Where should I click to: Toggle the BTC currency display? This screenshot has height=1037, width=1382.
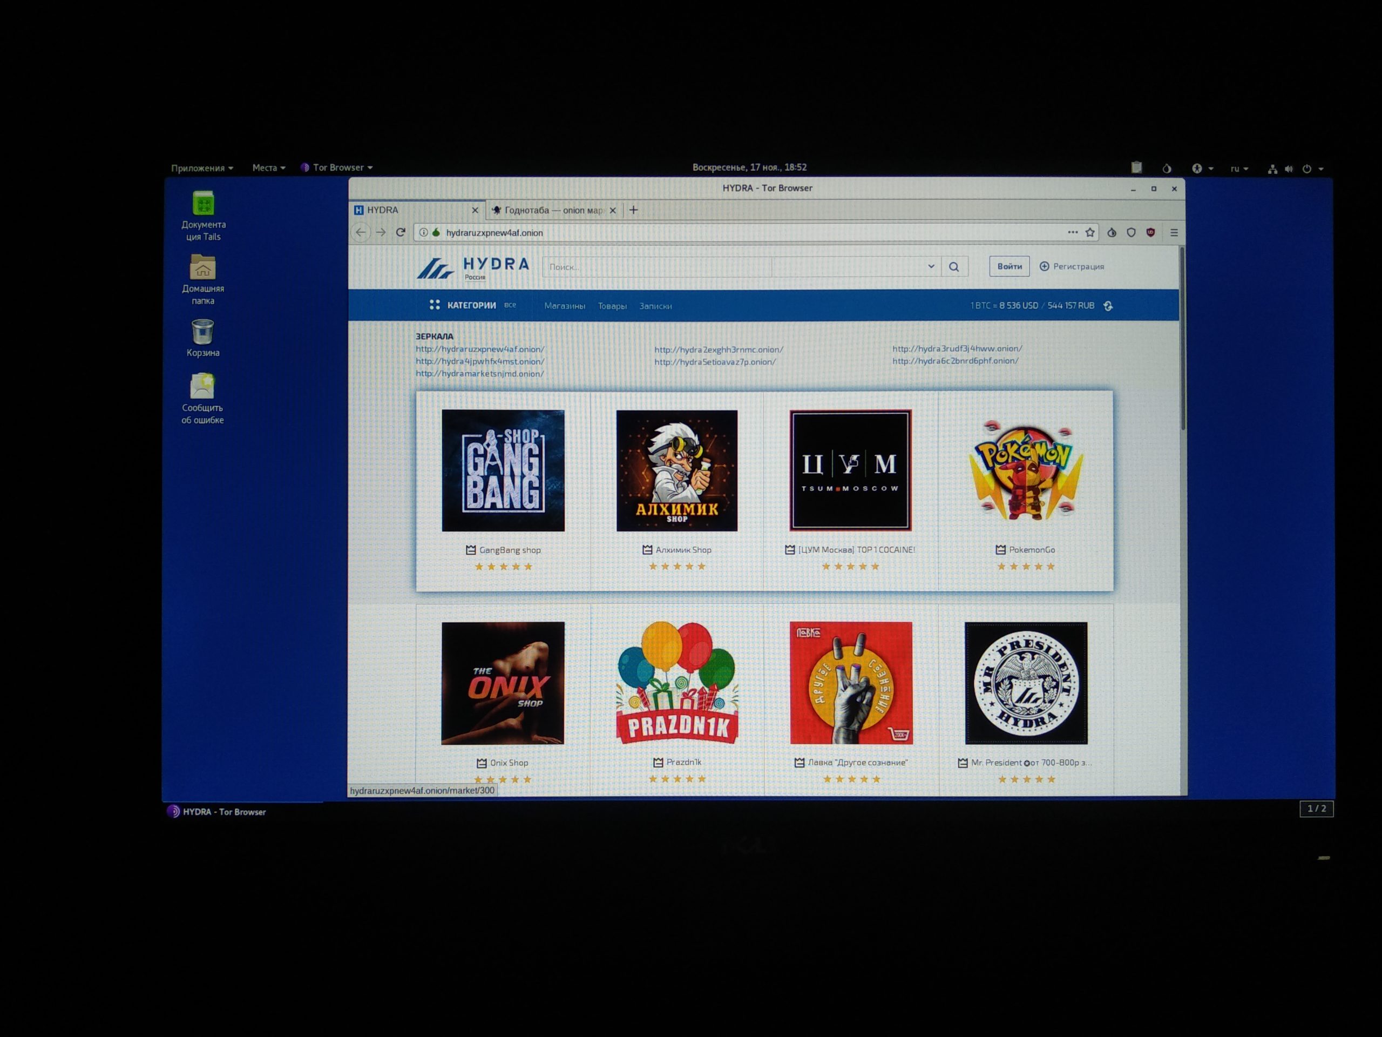[1109, 305]
